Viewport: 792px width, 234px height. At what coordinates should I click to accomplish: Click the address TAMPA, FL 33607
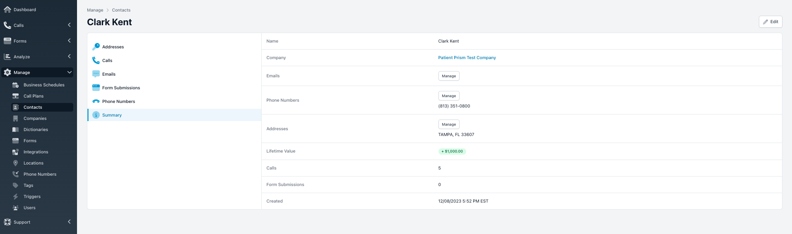coord(456,135)
